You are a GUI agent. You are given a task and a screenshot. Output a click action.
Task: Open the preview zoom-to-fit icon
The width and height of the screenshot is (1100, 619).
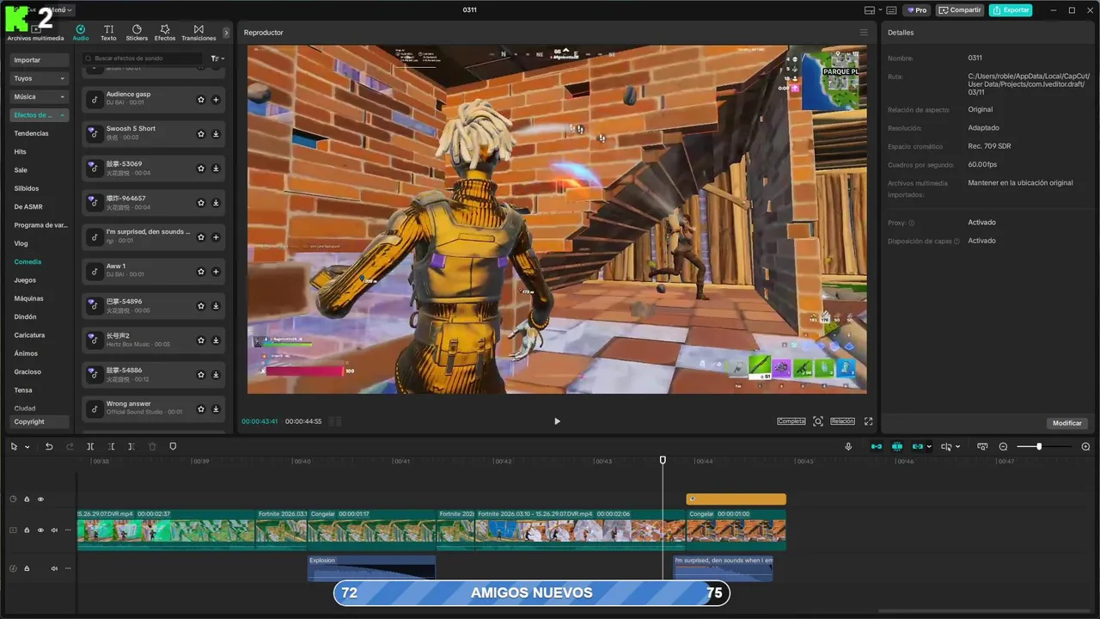818,421
